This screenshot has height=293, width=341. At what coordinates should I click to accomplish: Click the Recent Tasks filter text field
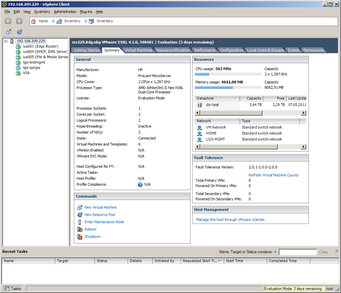pyautogui.click(x=298, y=252)
